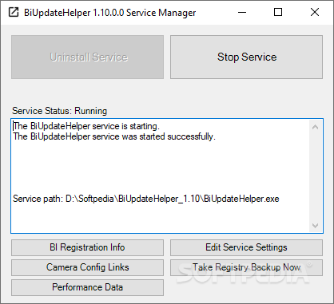This screenshot has height=304, width=334.
Task: Click the window title 'BiUpdateHelper 1.10.0.0 Service Manager'
Action: (x=110, y=13)
